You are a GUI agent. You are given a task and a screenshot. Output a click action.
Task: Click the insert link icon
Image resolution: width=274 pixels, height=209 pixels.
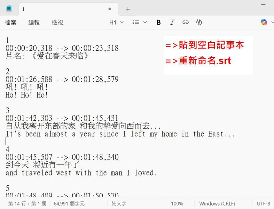186,23
